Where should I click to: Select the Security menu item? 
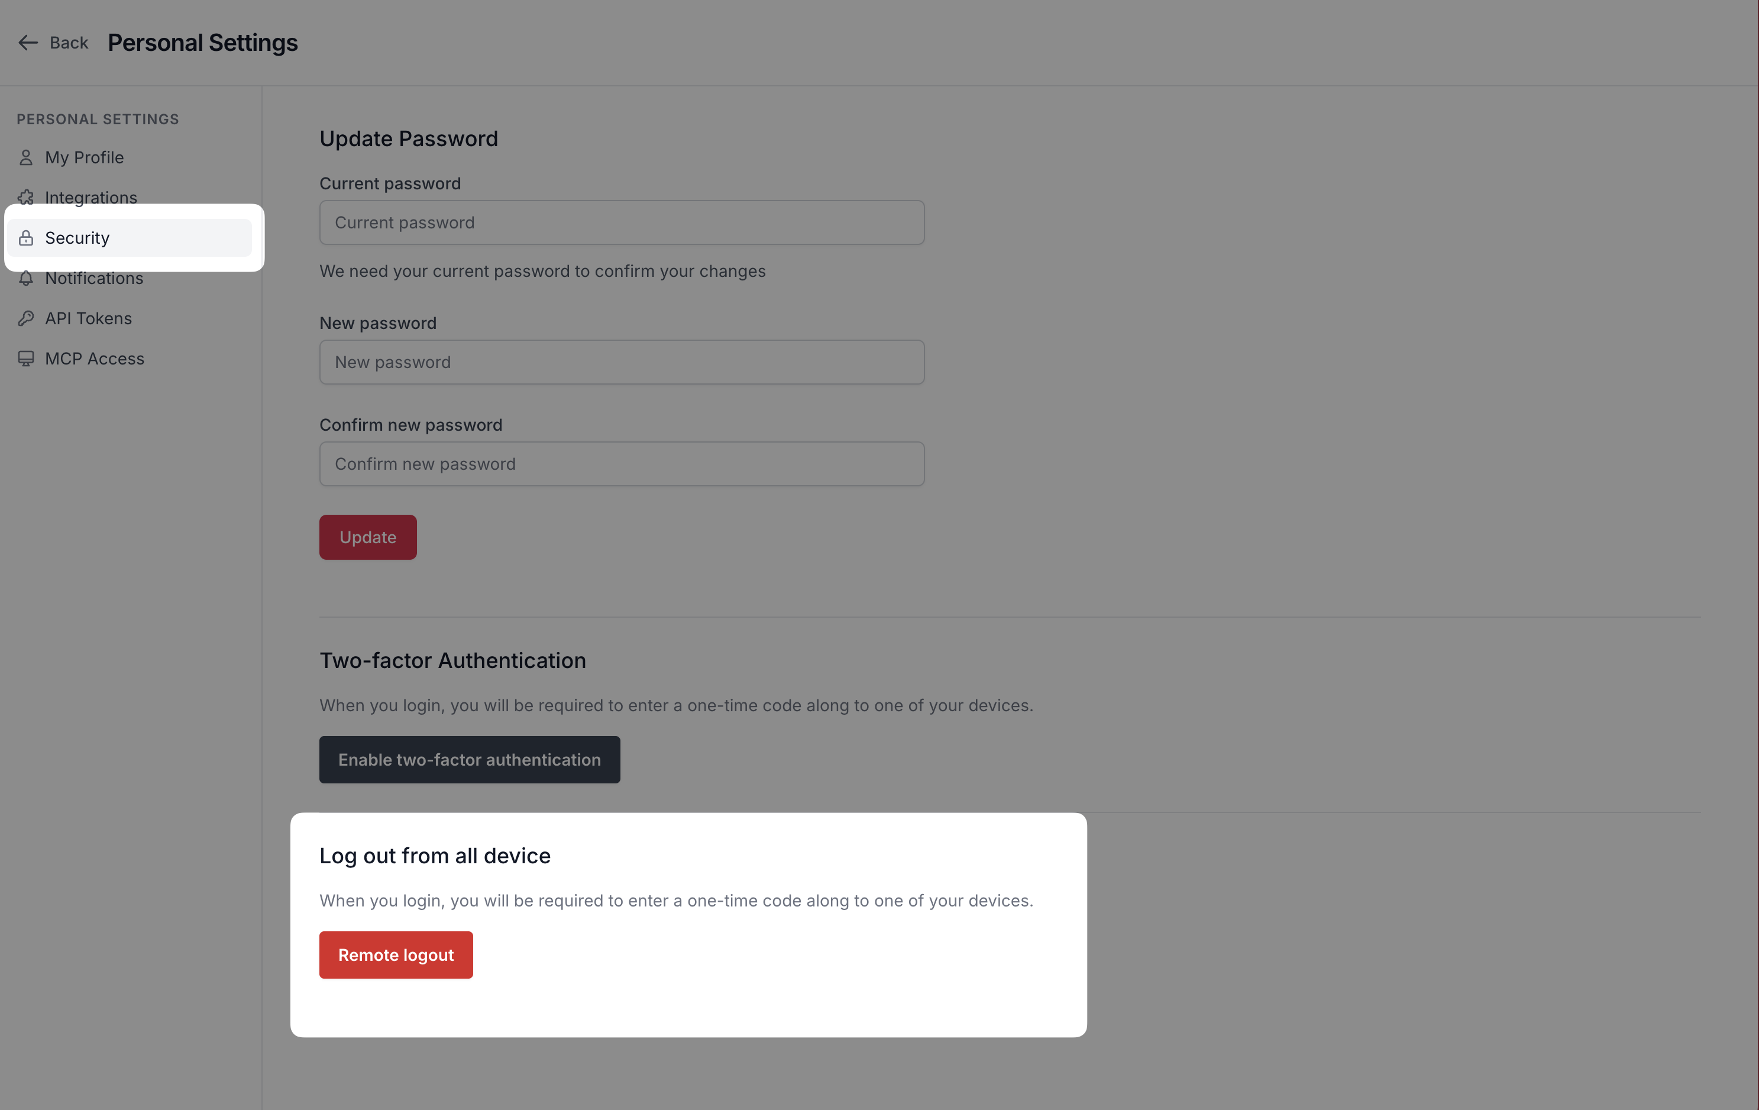tap(77, 238)
